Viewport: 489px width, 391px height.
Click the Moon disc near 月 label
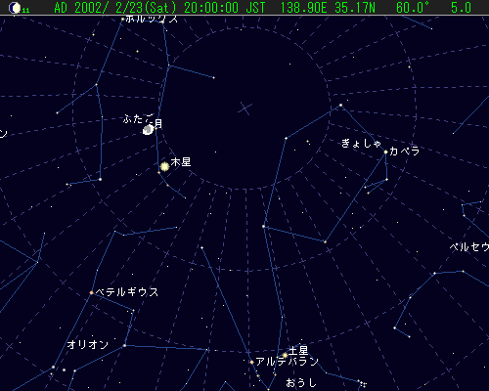tap(149, 130)
